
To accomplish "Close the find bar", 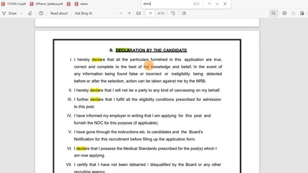I will pos(225,4).
